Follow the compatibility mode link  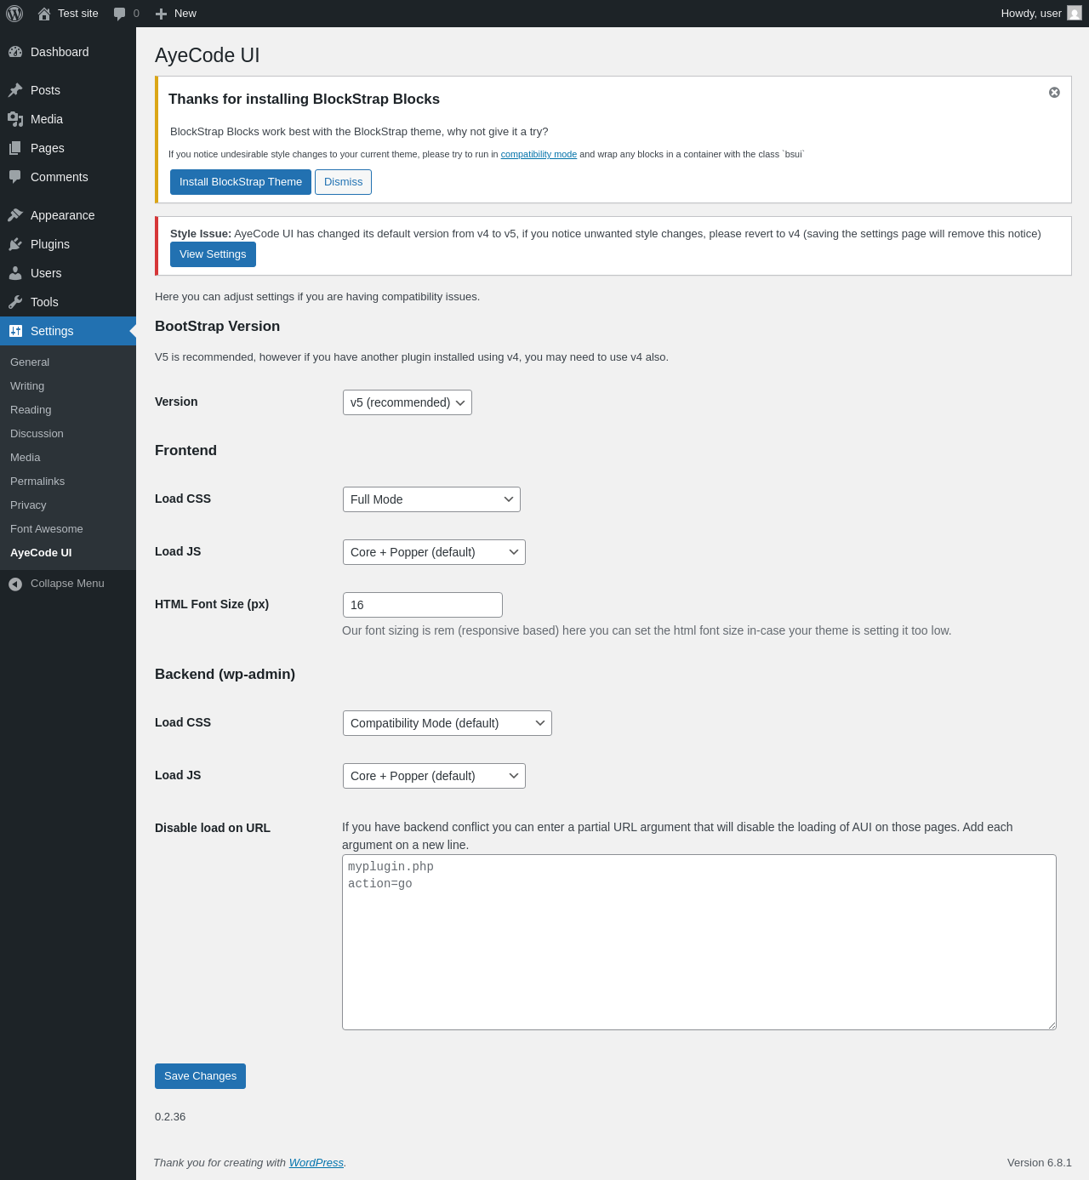coord(539,154)
